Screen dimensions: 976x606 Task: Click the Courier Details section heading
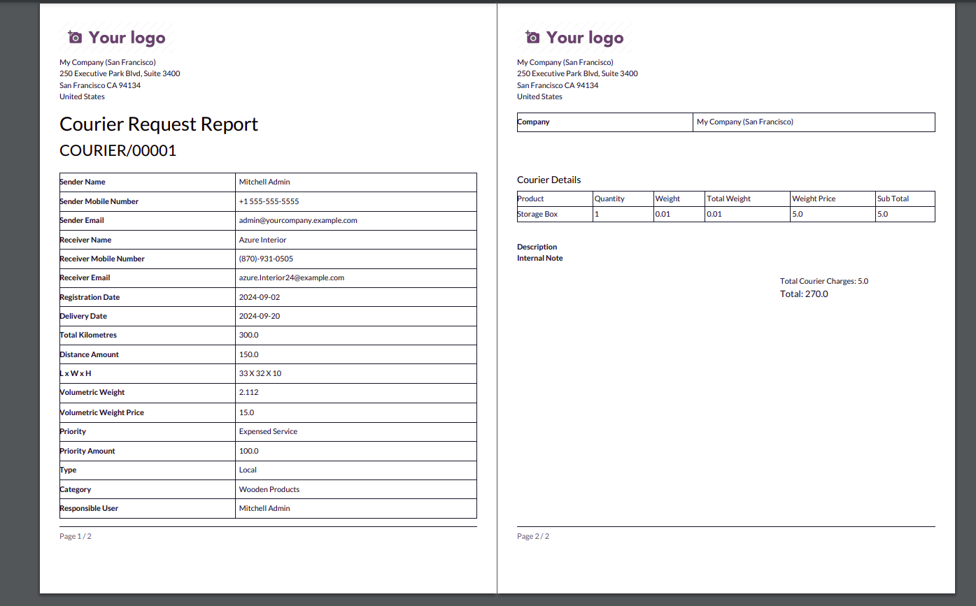point(549,180)
